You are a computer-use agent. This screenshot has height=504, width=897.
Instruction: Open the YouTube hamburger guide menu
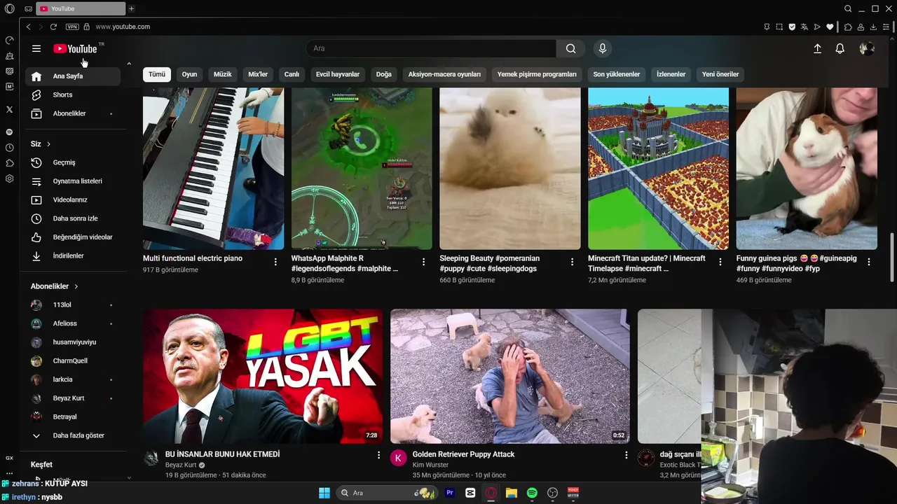click(36, 48)
